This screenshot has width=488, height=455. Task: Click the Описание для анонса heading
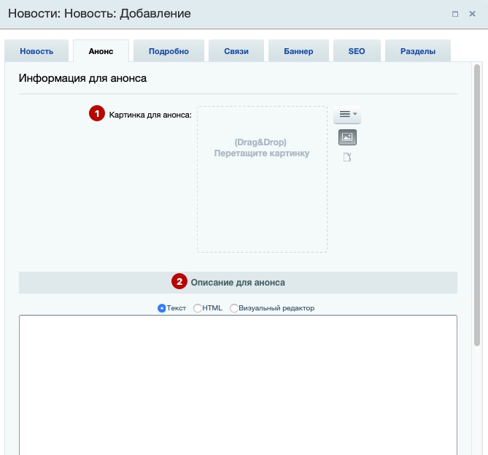pos(238,283)
